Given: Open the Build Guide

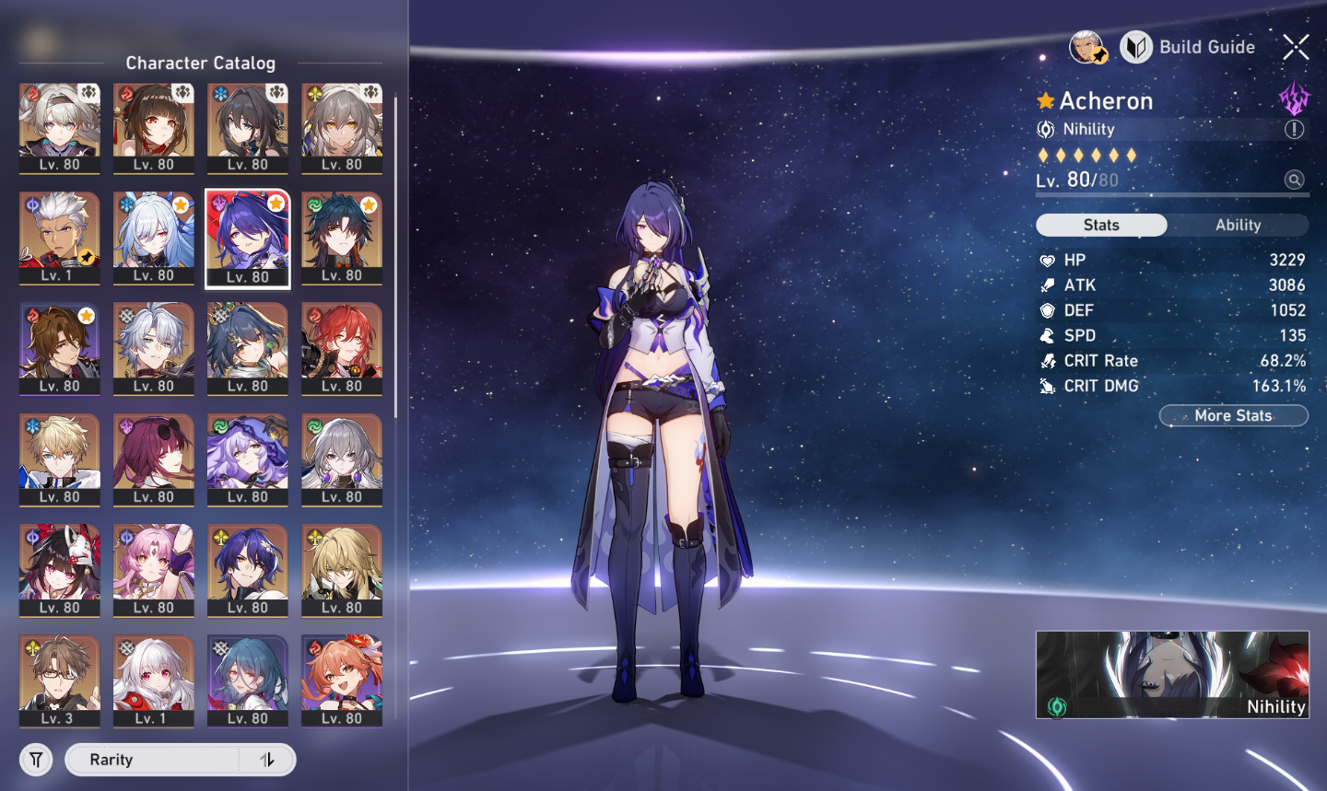Looking at the screenshot, I should (1188, 47).
